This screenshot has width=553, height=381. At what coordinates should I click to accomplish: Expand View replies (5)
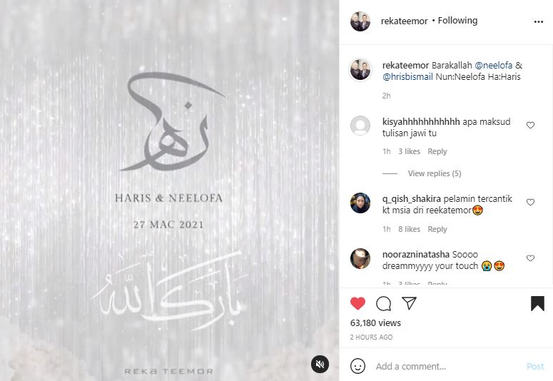[435, 173]
